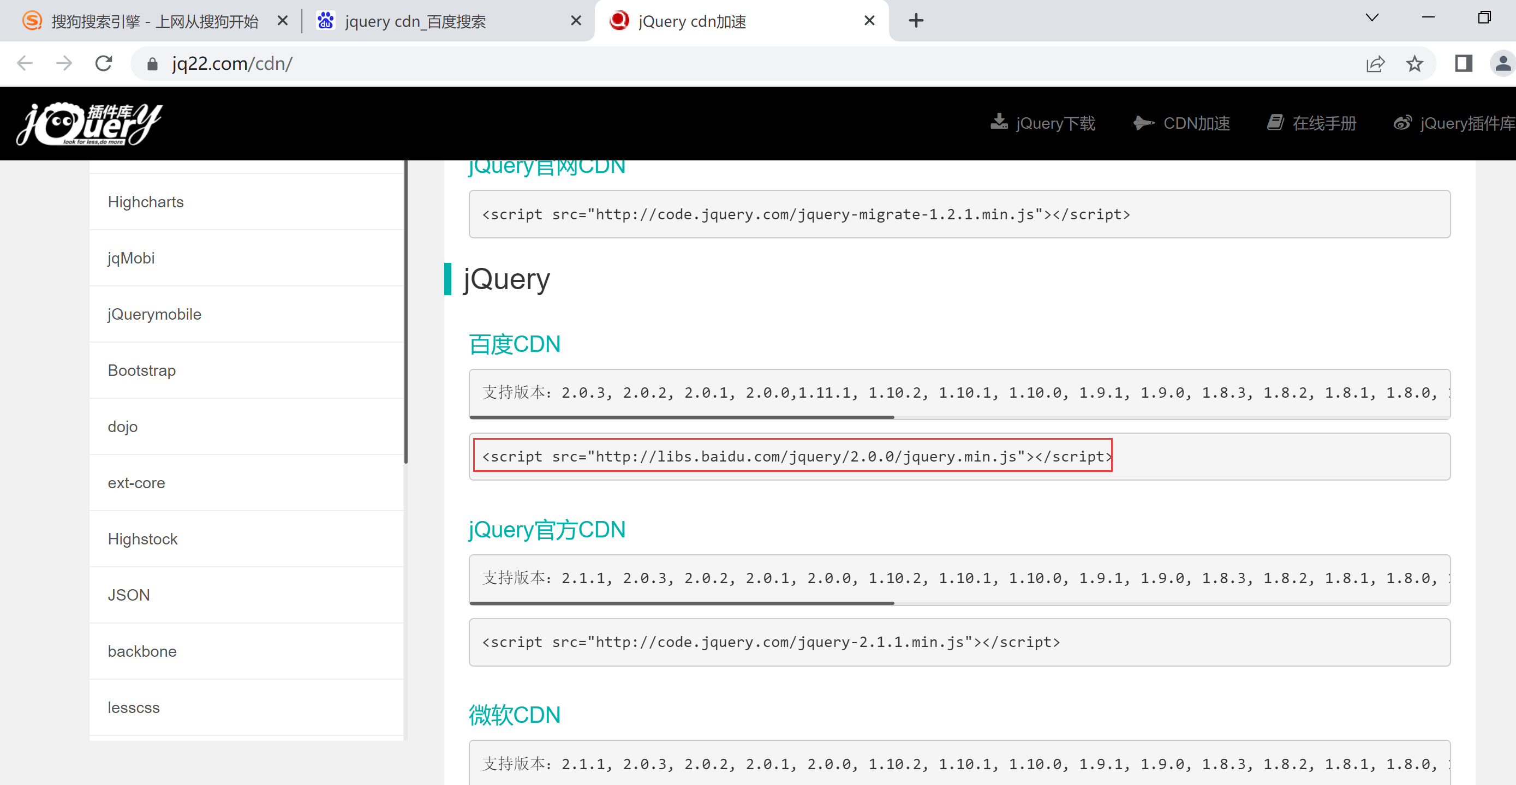Screen dimensions: 1516x785
Task: Click the lock icon in address bar
Action: point(152,64)
